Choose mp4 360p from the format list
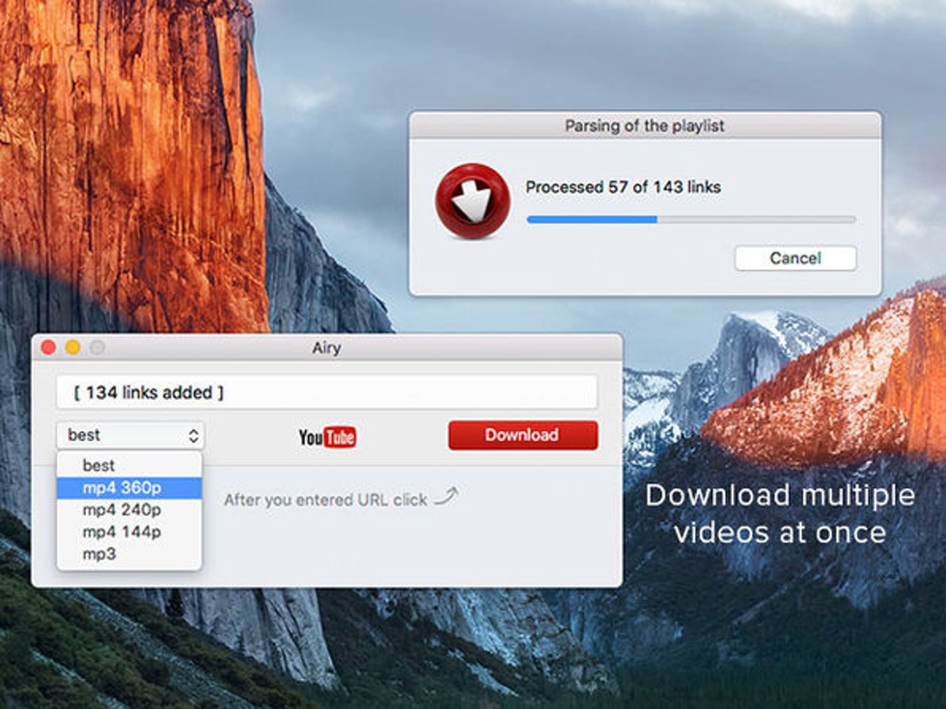Screen dimensions: 946x709 tap(129, 488)
